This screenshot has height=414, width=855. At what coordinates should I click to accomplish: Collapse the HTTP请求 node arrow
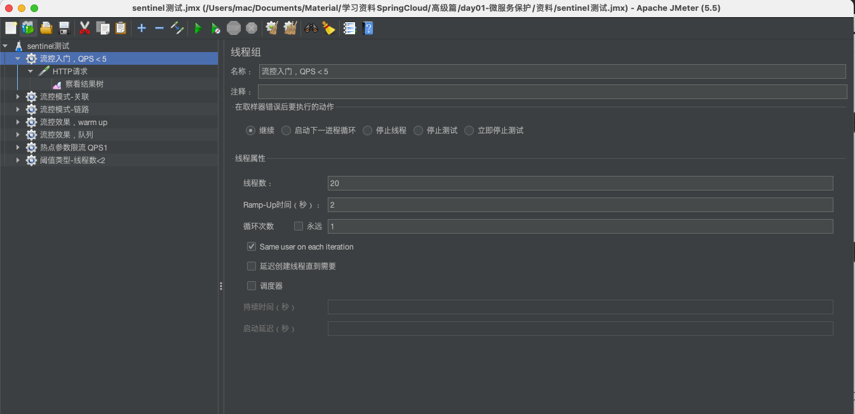tap(30, 71)
